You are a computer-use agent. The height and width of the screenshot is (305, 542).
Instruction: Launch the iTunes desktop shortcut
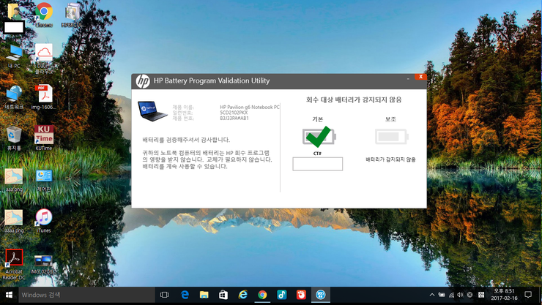pos(44,221)
